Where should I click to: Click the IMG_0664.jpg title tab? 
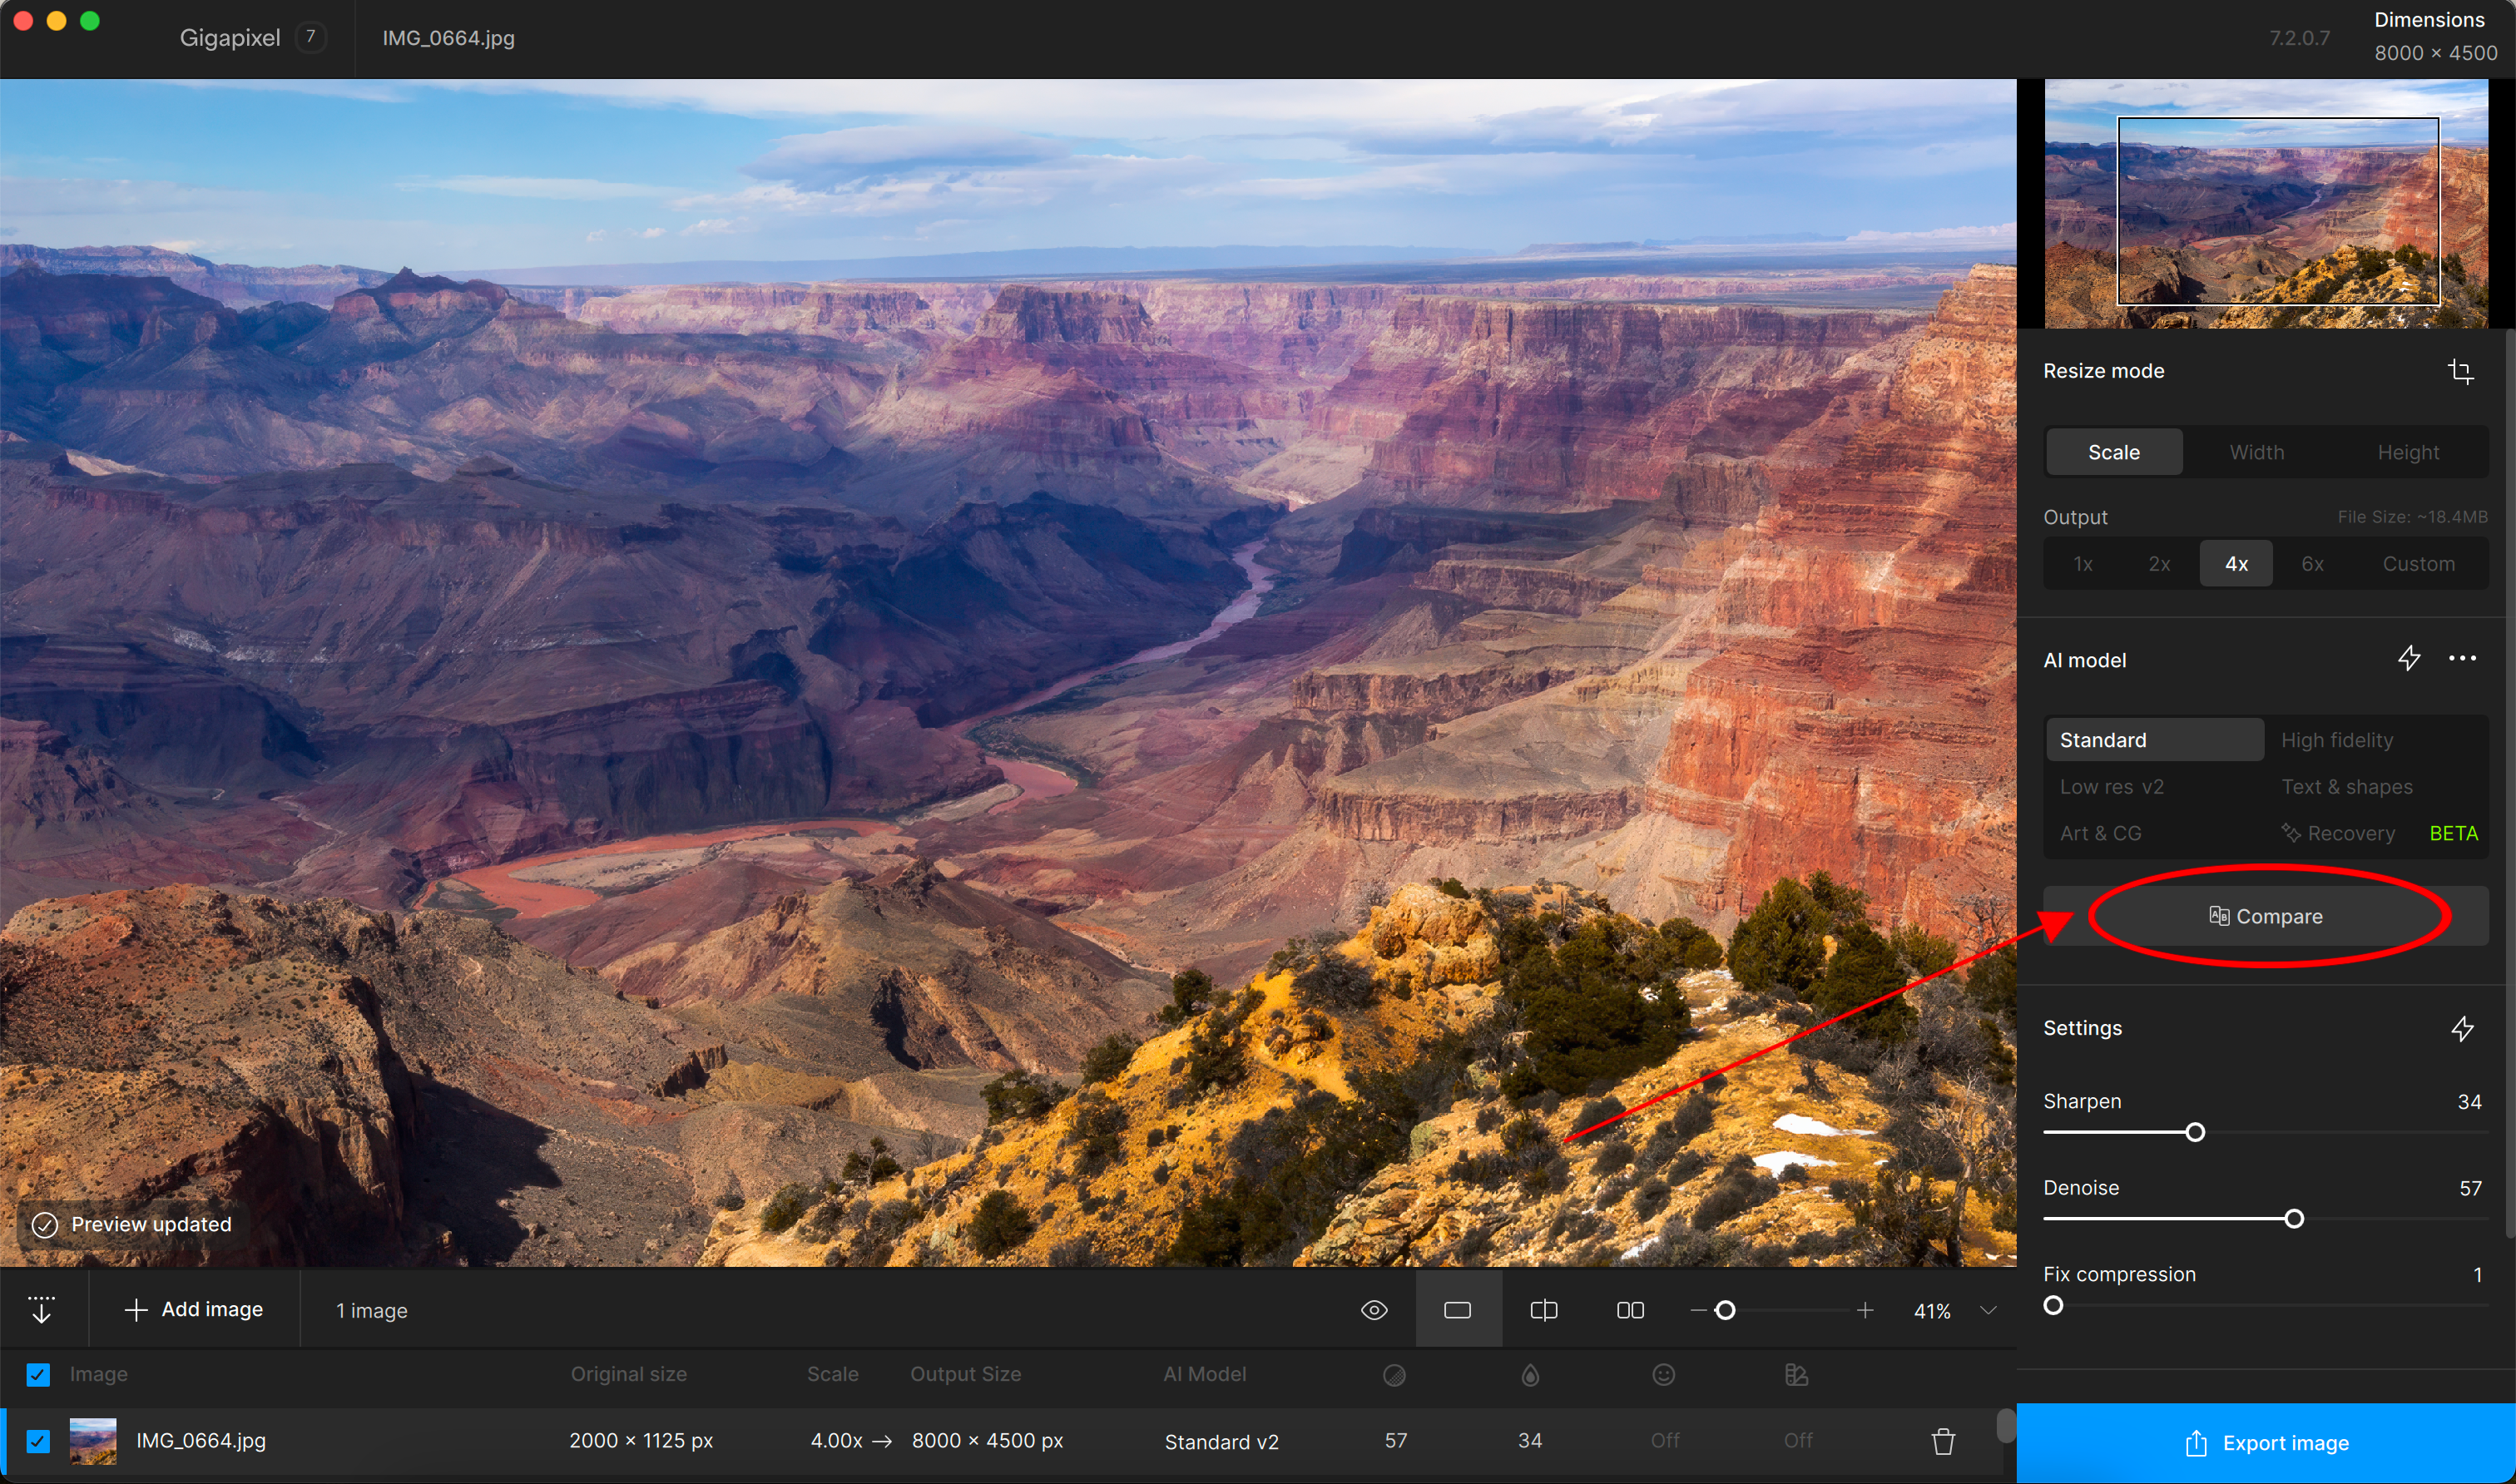(x=448, y=38)
